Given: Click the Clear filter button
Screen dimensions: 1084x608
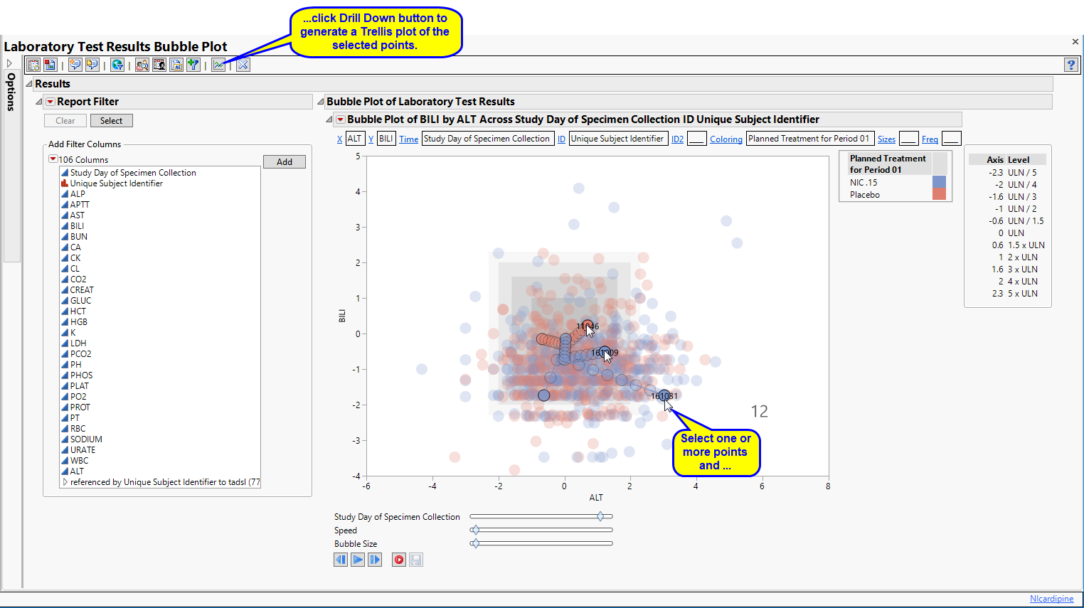Looking at the screenshot, I should click(x=65, y=121).
